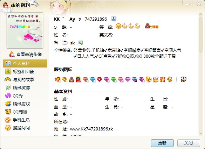Image resolution: width=205 pixels, height=149 pixels.
Task: Click the address www.Kk747291896.tk
Action: [91, 129]
